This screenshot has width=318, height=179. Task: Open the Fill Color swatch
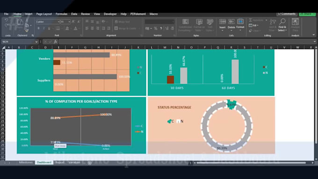click(67, 29)
